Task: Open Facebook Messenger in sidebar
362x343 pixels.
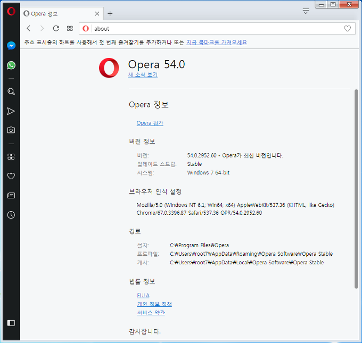Action: click(11, 46)
